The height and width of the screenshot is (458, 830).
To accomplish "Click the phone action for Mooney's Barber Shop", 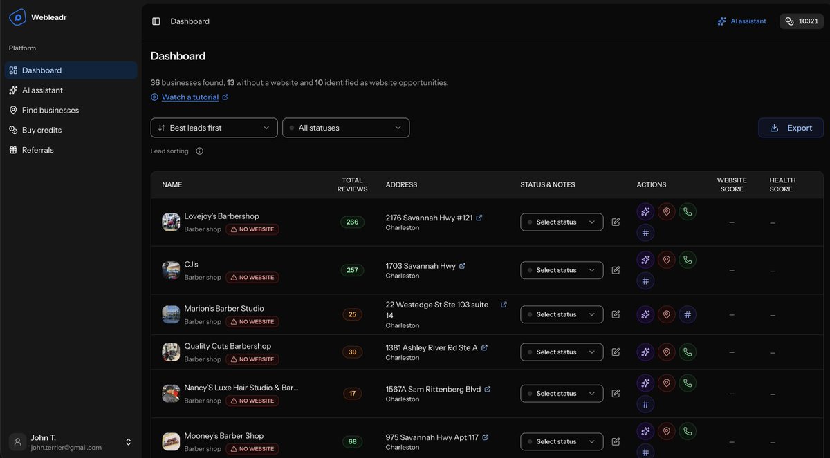I will tap(688, 432).
